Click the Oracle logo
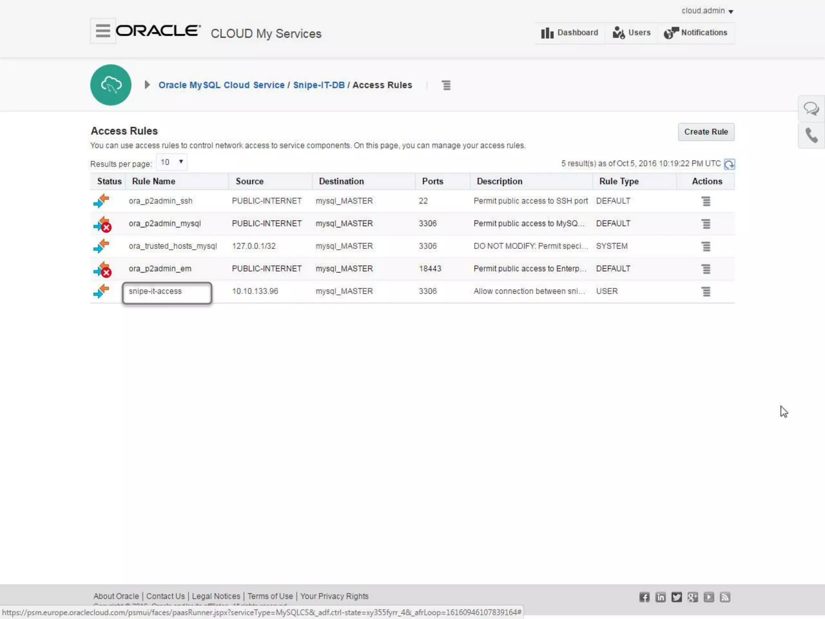Screen dimensions: 825x619 pyautogui.click(x=158, y=31)
